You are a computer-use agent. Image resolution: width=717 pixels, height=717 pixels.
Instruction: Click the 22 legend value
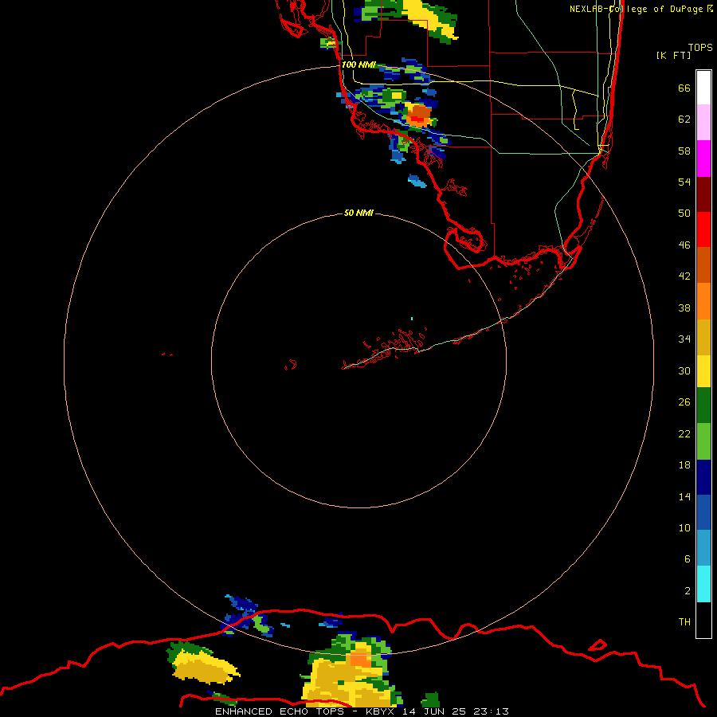click(x=684, y=433)
